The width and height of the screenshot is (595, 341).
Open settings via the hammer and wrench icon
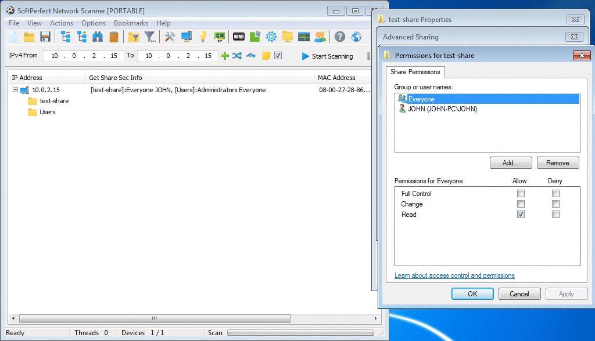click(x=170, y=37)
